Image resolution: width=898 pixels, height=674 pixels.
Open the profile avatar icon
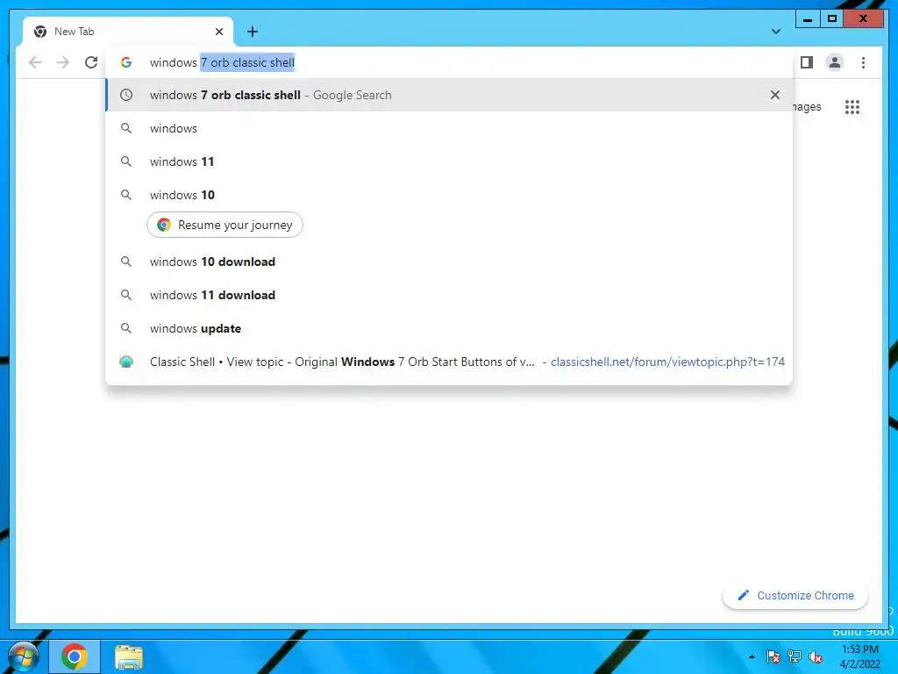(835, 62)
